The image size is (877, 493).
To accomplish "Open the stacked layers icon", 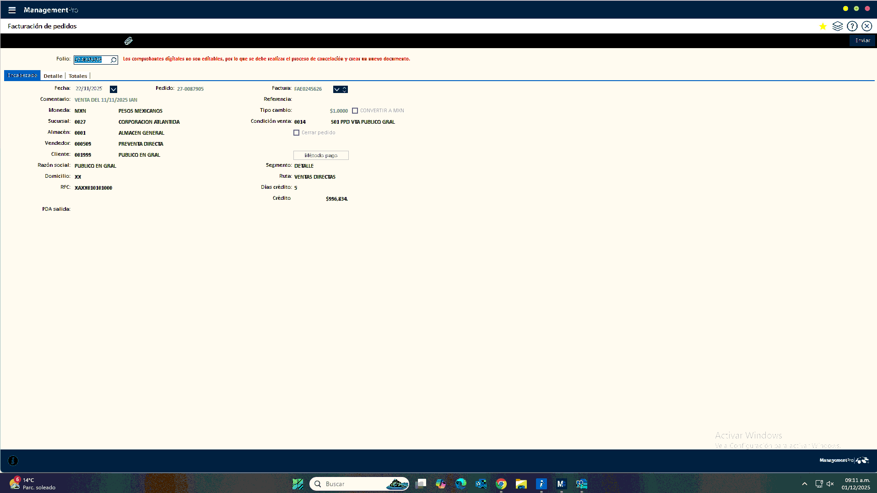I will [x=838, y=27].
